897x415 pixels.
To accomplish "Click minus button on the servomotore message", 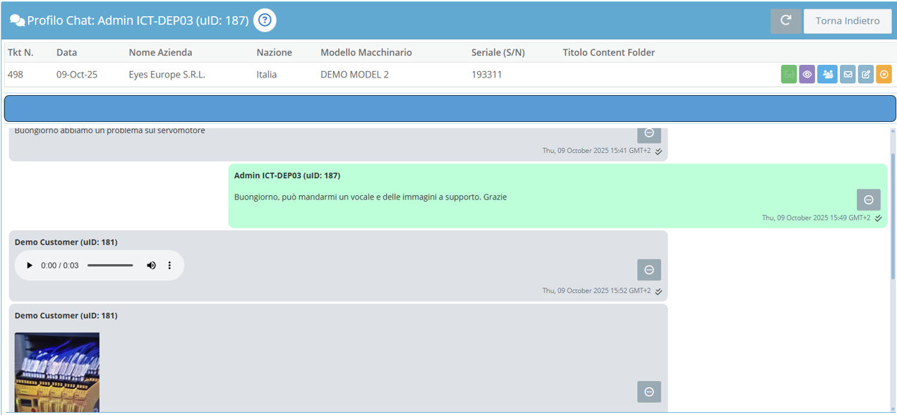I will (649, 134).
